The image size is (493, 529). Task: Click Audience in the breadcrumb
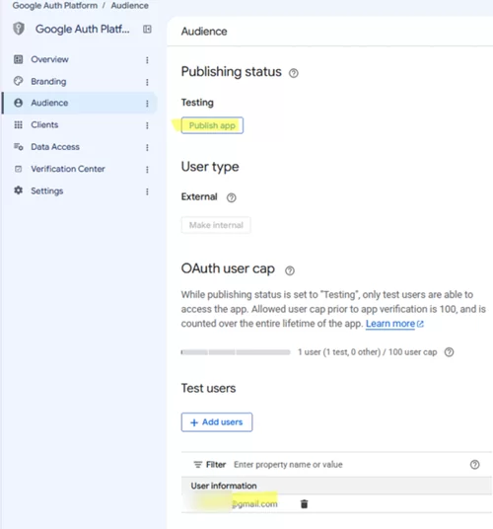point(130,6)
